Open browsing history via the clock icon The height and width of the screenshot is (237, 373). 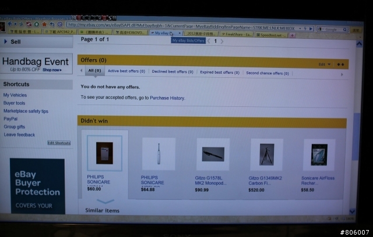[60, 24]
